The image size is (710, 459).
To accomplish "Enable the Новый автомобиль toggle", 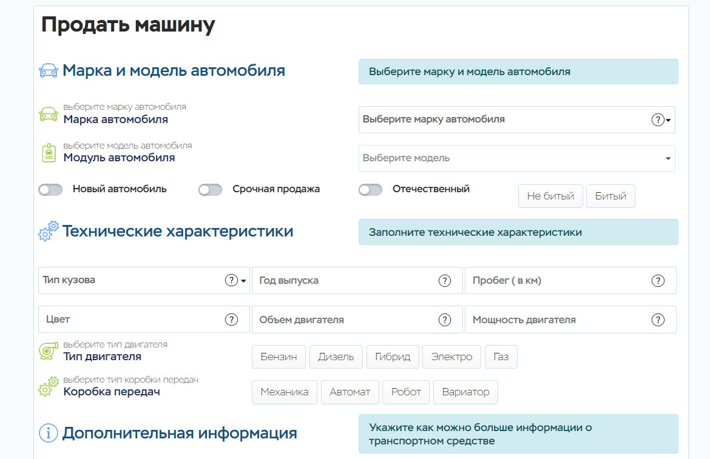I will 50,190.
